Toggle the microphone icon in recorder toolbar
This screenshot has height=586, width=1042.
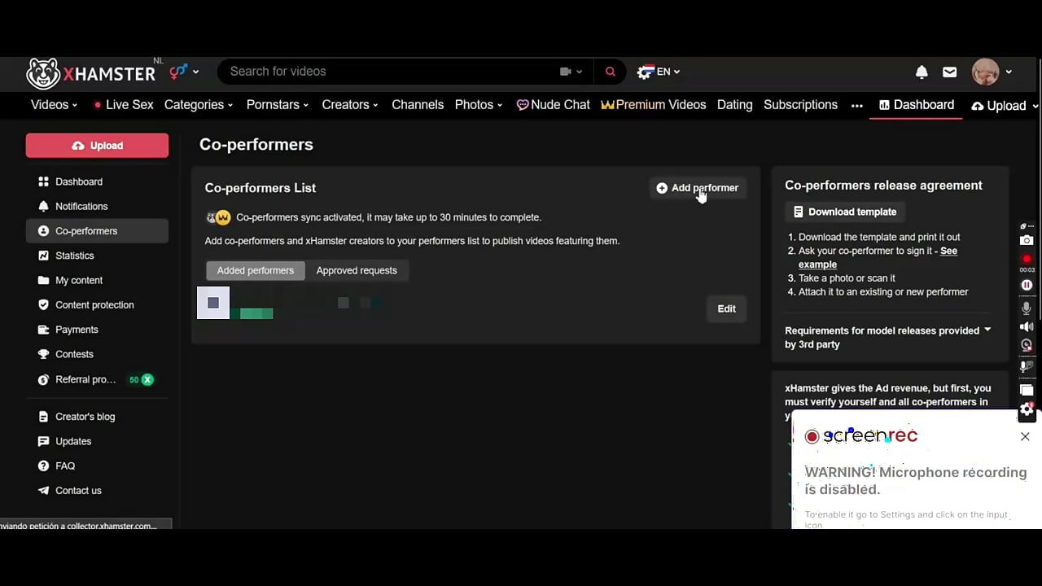click(1027, 308)
